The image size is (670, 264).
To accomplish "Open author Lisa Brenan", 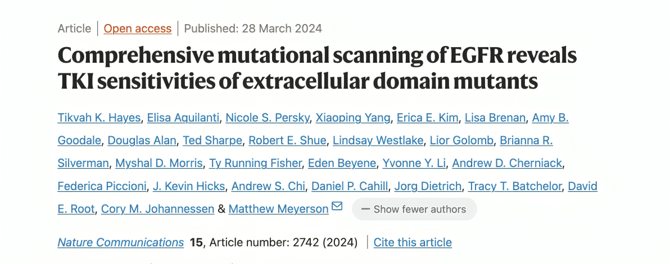I will pyautogui.click(x=495, y=118).
